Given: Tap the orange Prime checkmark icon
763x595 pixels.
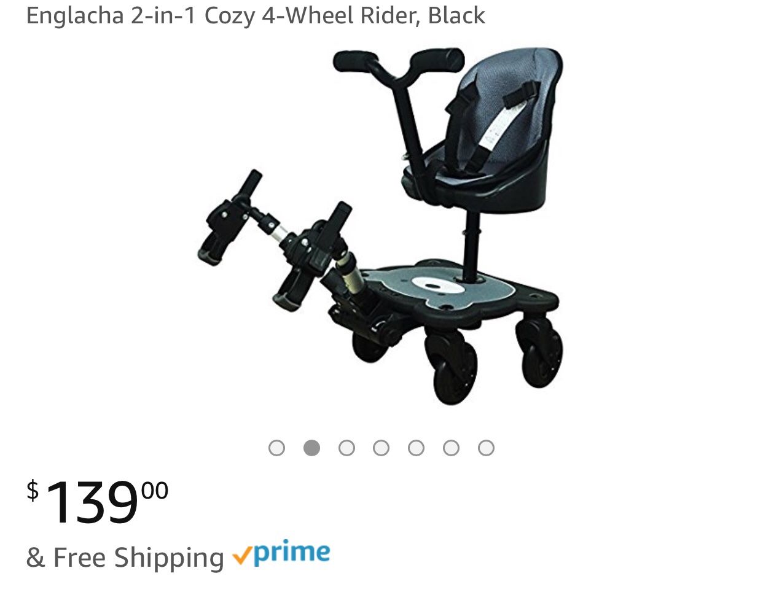Looking at the screenshot, I should tap(241, 557).
